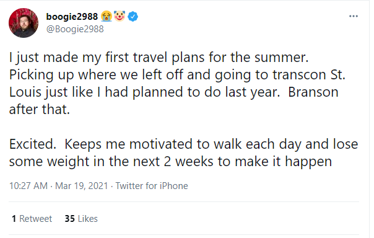The image size is (374, 238).
Task: Open the Twitter for iPhone source link
Action: point(152,186)
